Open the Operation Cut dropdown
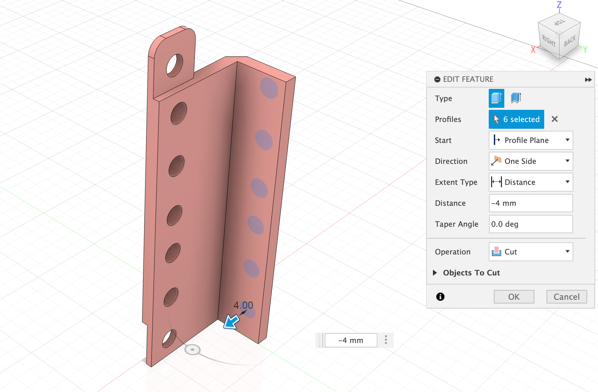Image resolution: width=598 pixels, height=392 pixels. (531, 252)
